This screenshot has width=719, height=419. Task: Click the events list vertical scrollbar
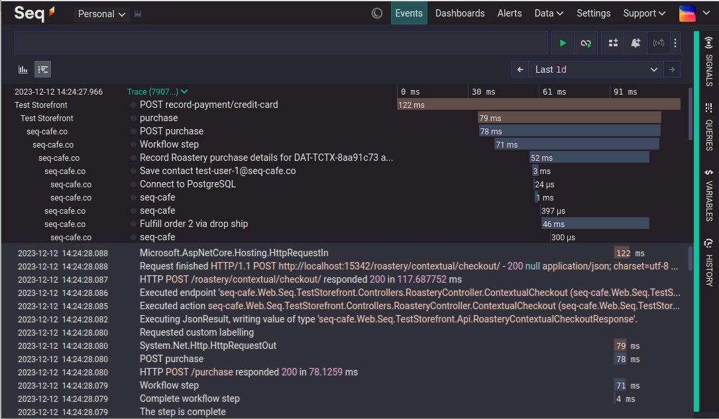(x=691, y=259)
